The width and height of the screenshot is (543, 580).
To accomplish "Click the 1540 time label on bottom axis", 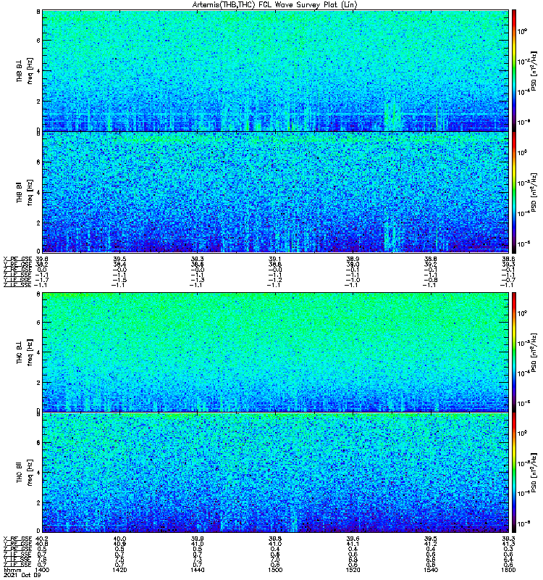I will [431, 570].
